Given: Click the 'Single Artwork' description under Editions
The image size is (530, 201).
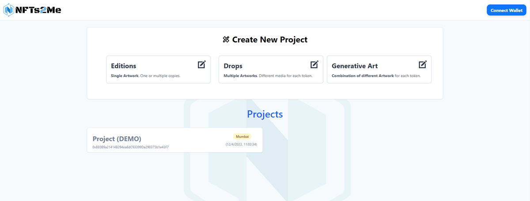Looking at the screenshot, I should [x=145, y=76].
